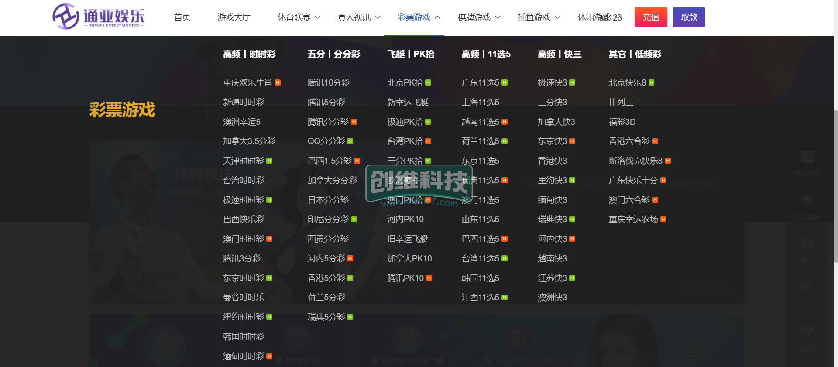This screenshot has width=838, height=367.
Task: Select 澳洲幸运5 game
Action: 241,122
